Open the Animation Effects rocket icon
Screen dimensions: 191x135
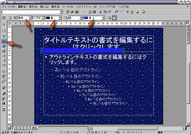pos(4,94)
